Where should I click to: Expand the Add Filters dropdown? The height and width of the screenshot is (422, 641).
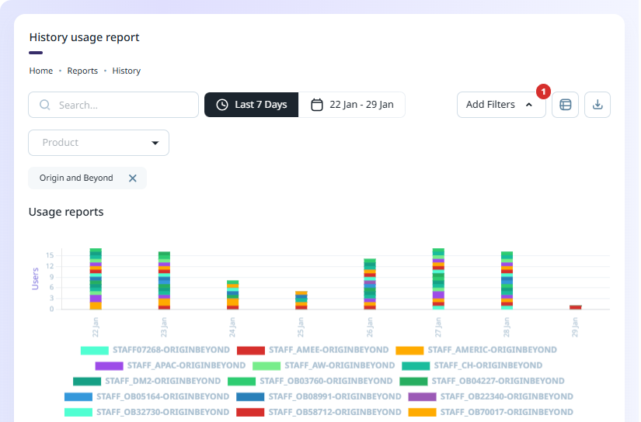501,105
